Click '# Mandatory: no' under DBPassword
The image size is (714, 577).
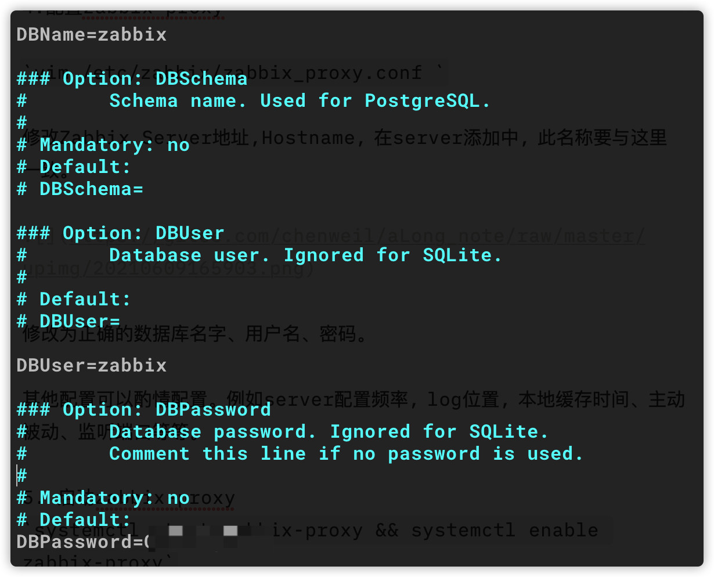point(103,498)
